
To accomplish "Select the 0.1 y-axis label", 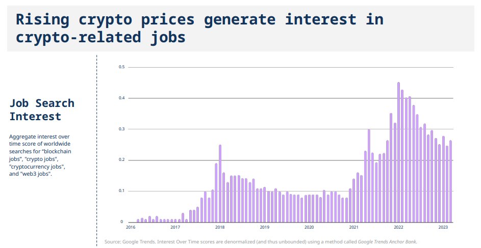I will [x=122, y=191].
